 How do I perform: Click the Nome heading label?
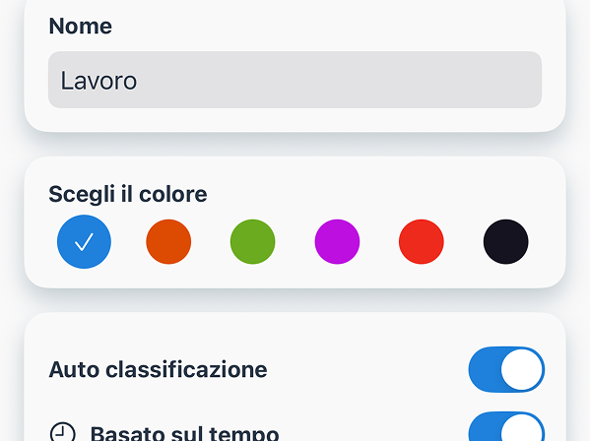tap(81, 26)
